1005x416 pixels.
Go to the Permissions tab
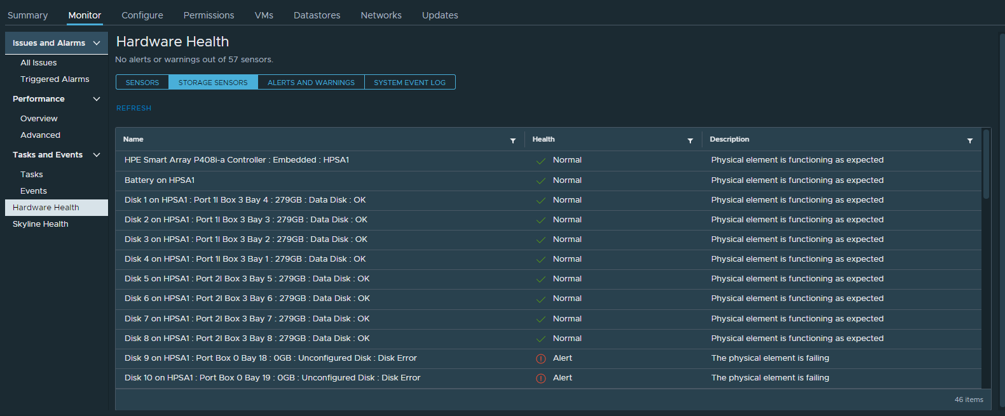(x=209, y=15)
